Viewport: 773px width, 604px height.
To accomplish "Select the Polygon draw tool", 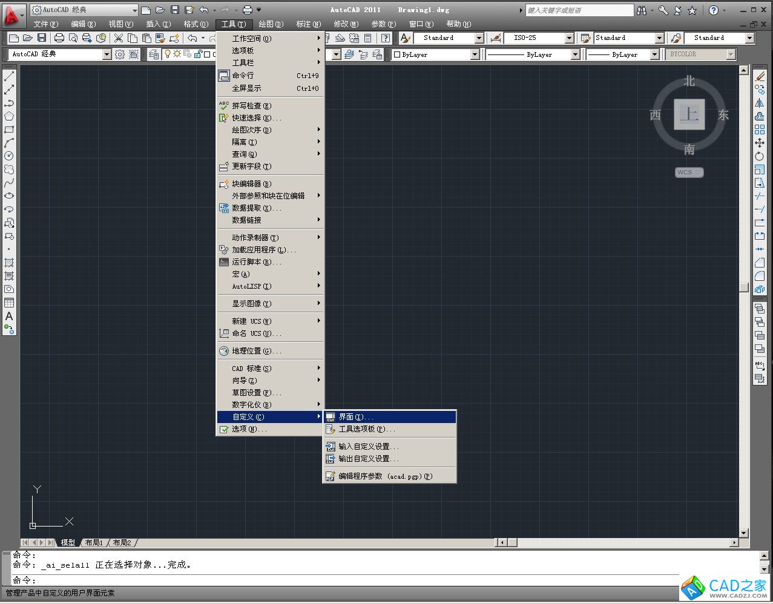I will [x=9, y=116].
